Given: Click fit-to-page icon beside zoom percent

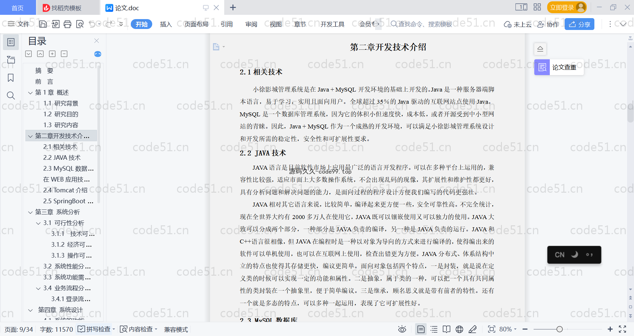Looking at the screenshot, I should point(492,329).
